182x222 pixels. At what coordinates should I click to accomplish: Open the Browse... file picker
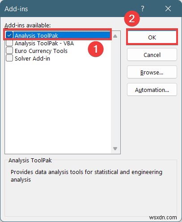152,72
